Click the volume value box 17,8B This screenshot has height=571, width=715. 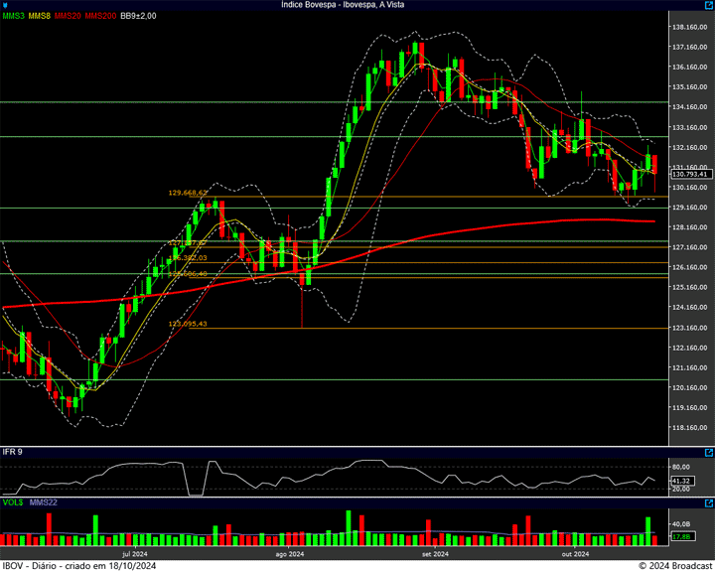(x=680, y=537)
